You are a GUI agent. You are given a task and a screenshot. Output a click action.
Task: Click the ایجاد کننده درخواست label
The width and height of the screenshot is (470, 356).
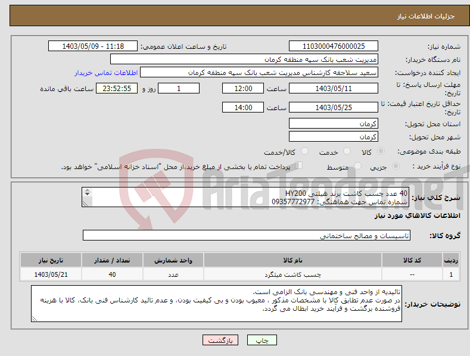428,73
